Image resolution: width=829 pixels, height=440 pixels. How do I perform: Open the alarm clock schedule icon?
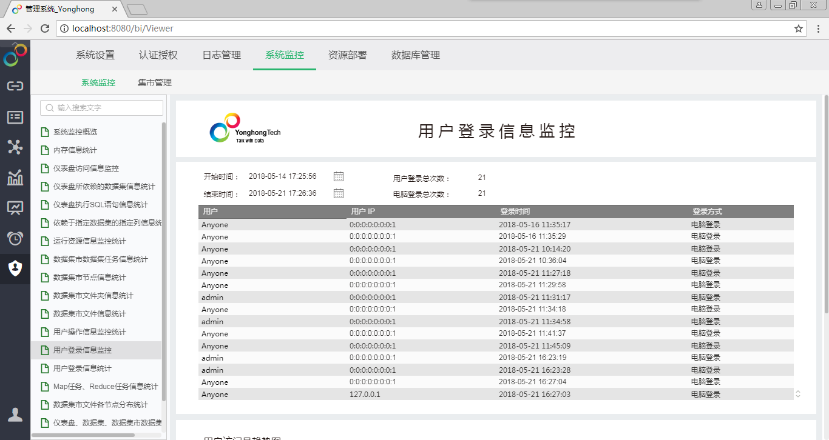pyautogui.click(x=15, y=238)
